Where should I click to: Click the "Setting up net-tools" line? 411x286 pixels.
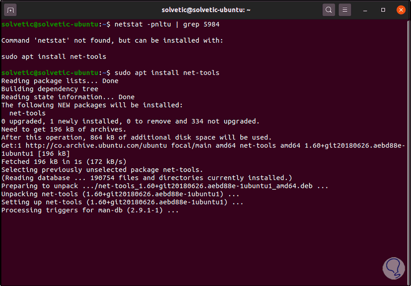pyautogui.click(x=122, y=202)
